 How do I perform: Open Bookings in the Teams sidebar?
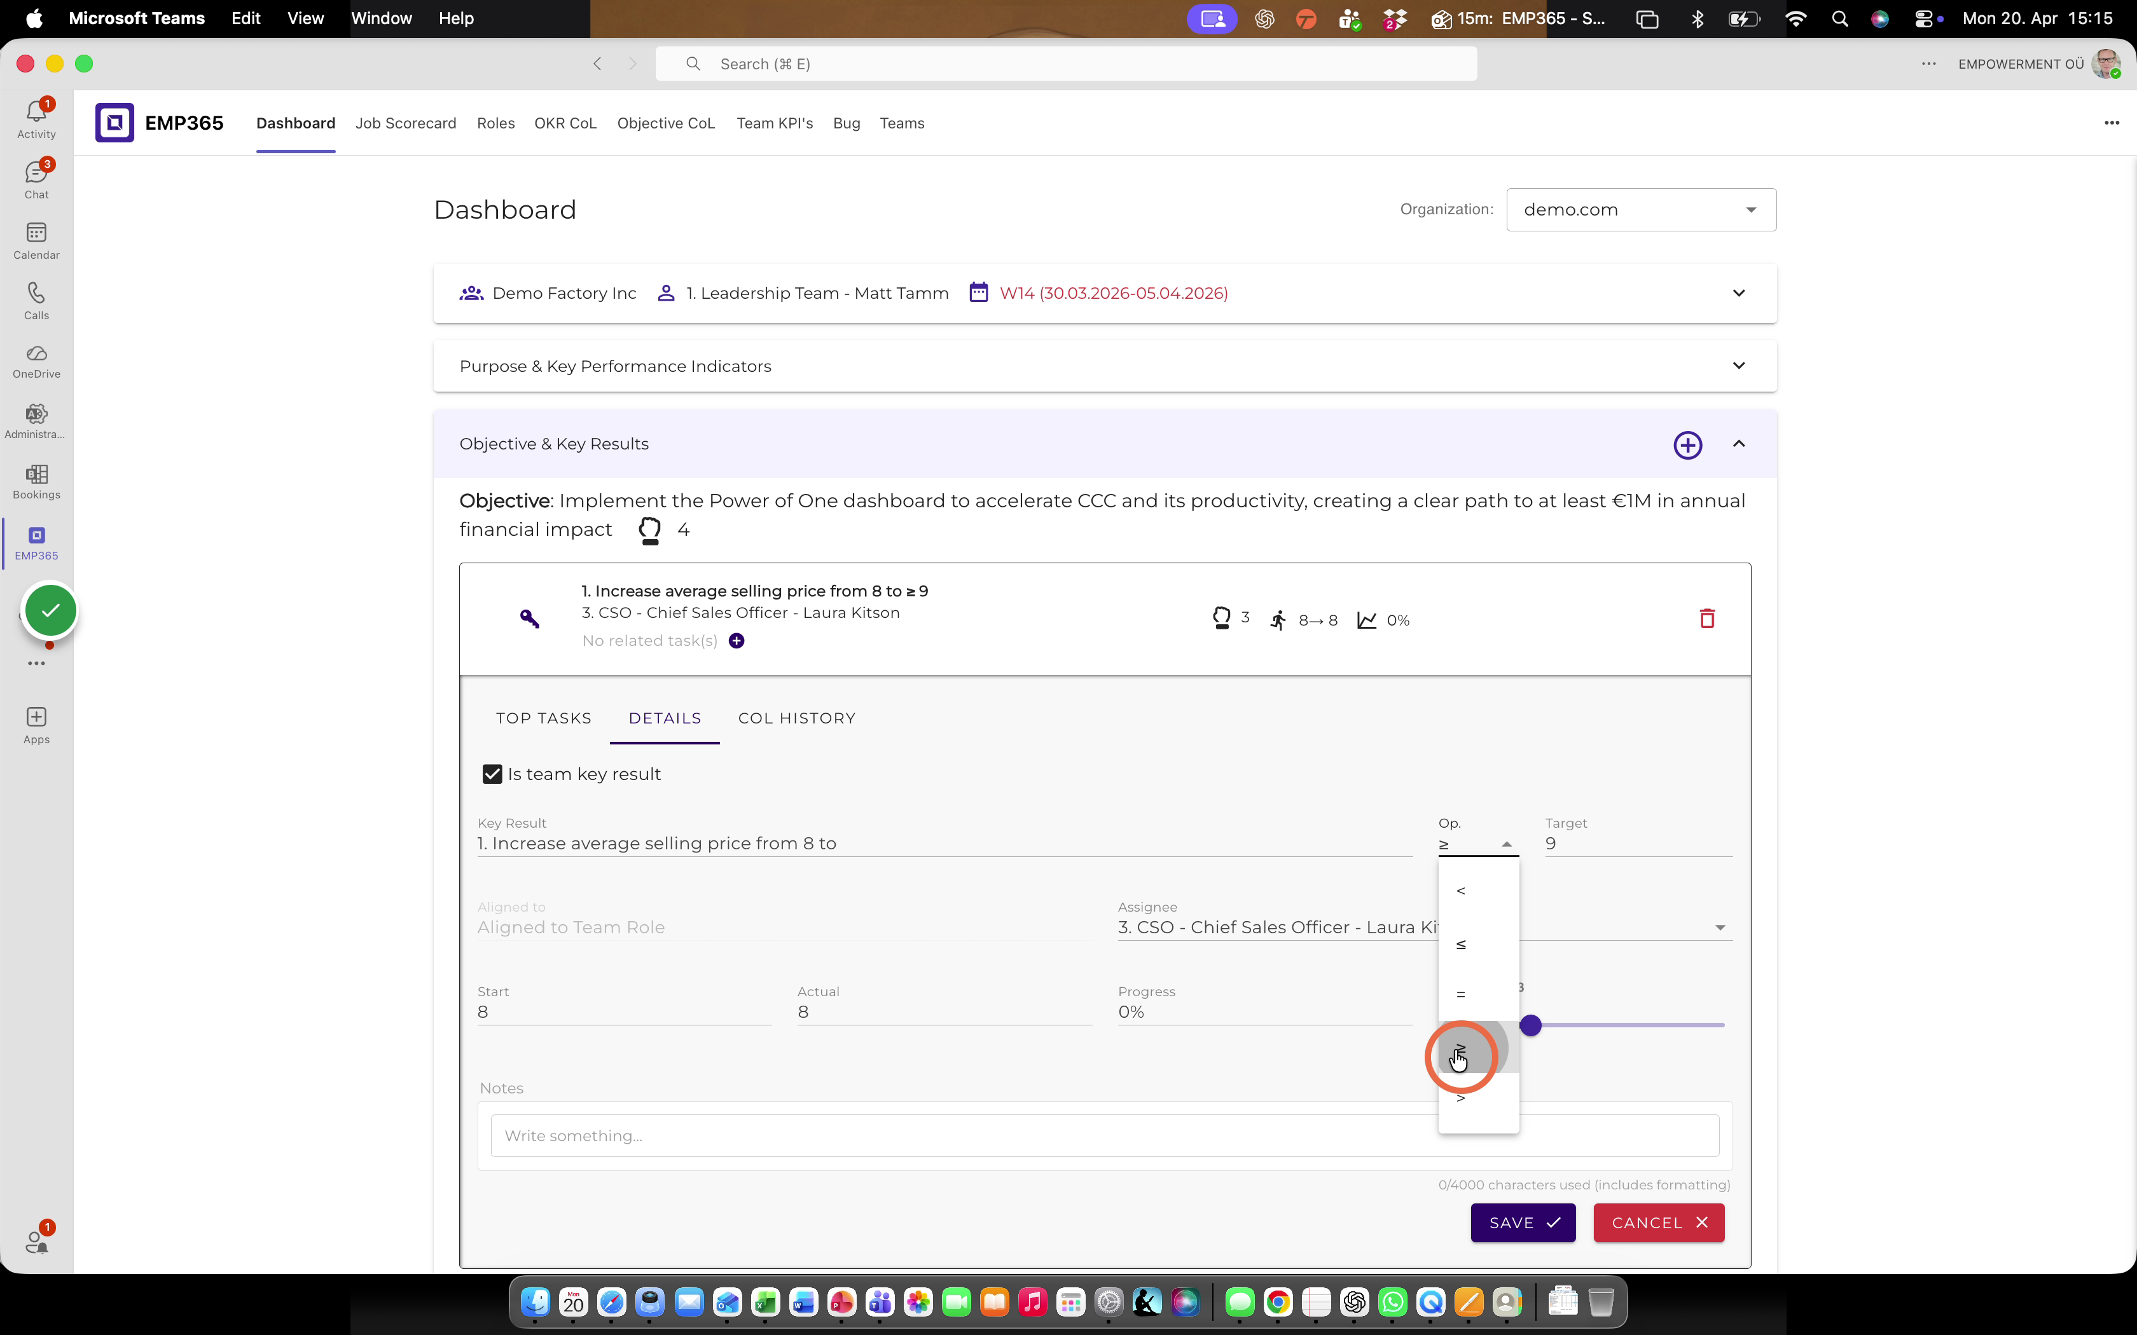[36, 482]
